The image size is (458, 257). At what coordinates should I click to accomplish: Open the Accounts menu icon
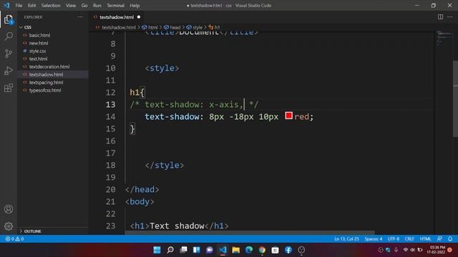[9, 209]
